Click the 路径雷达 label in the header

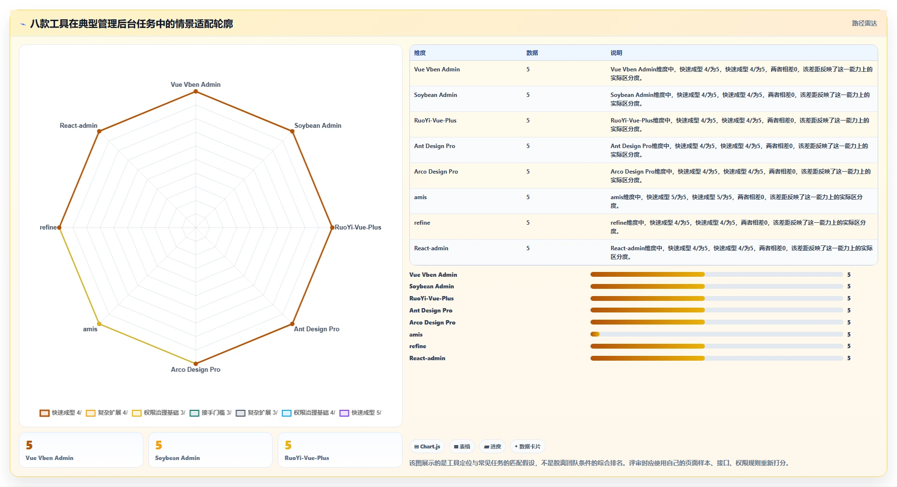pos(864,23)
